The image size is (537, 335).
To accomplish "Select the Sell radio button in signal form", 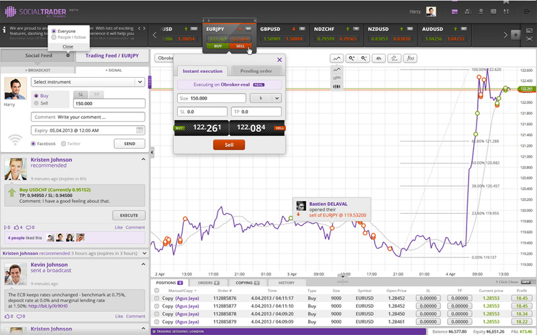I will 36,103.
